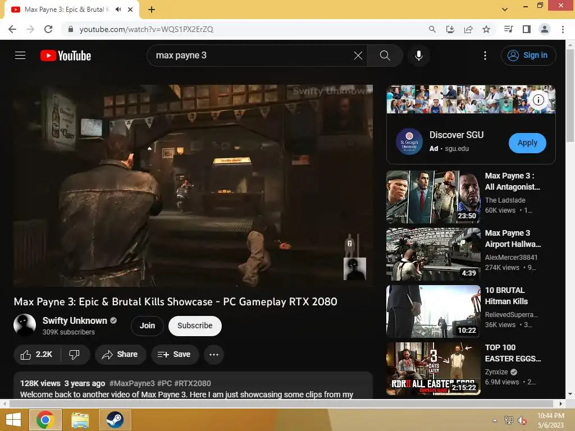
Task: Open Swifty Unknown channel avatar
Action: [x=25, y=325]
